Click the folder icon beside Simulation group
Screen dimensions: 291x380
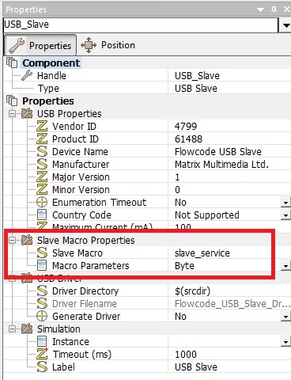pyautogui.click(x=27, y=329)
